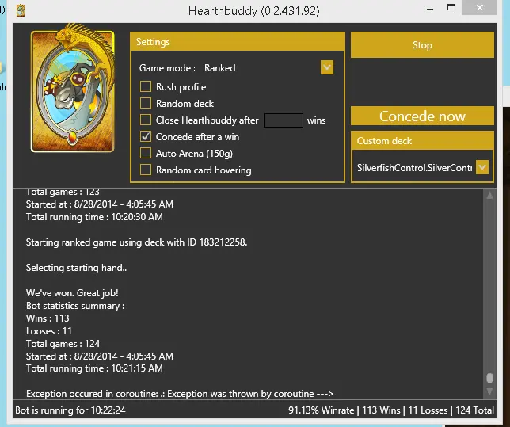Click '124 Total' in status bar

(474, 410)
